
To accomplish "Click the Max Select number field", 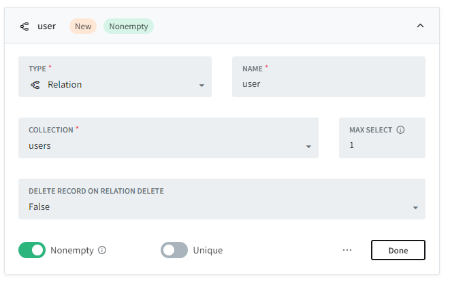I will pyautogui.click(x=381, y=145).
